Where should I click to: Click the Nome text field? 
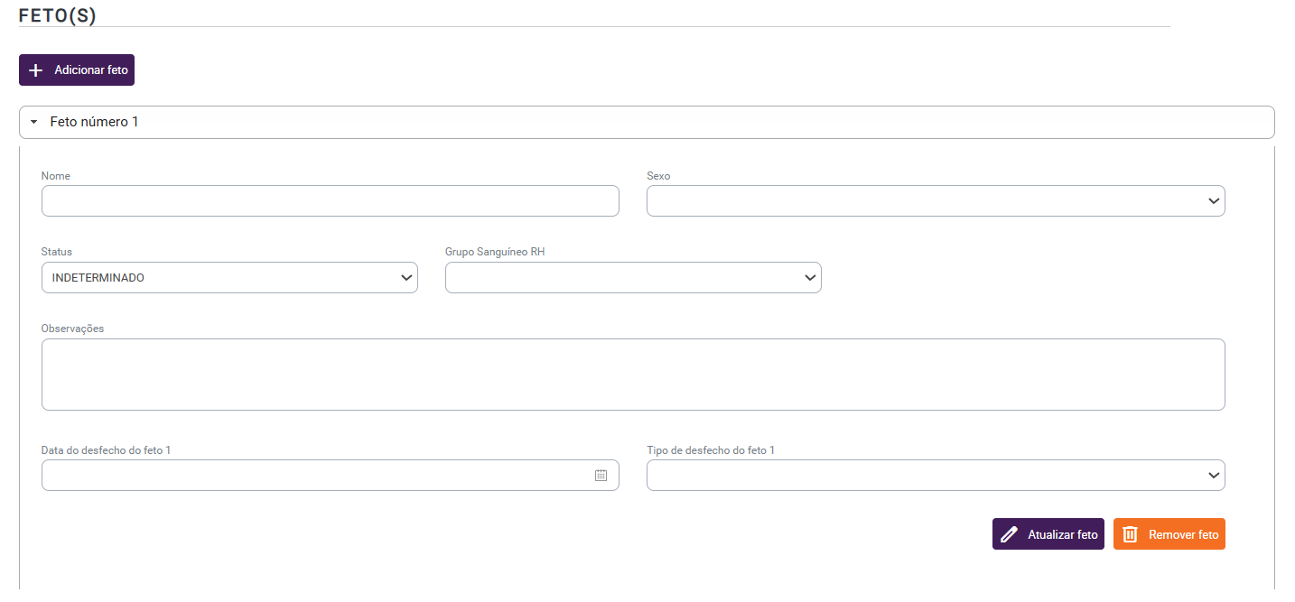click(330, 201)
